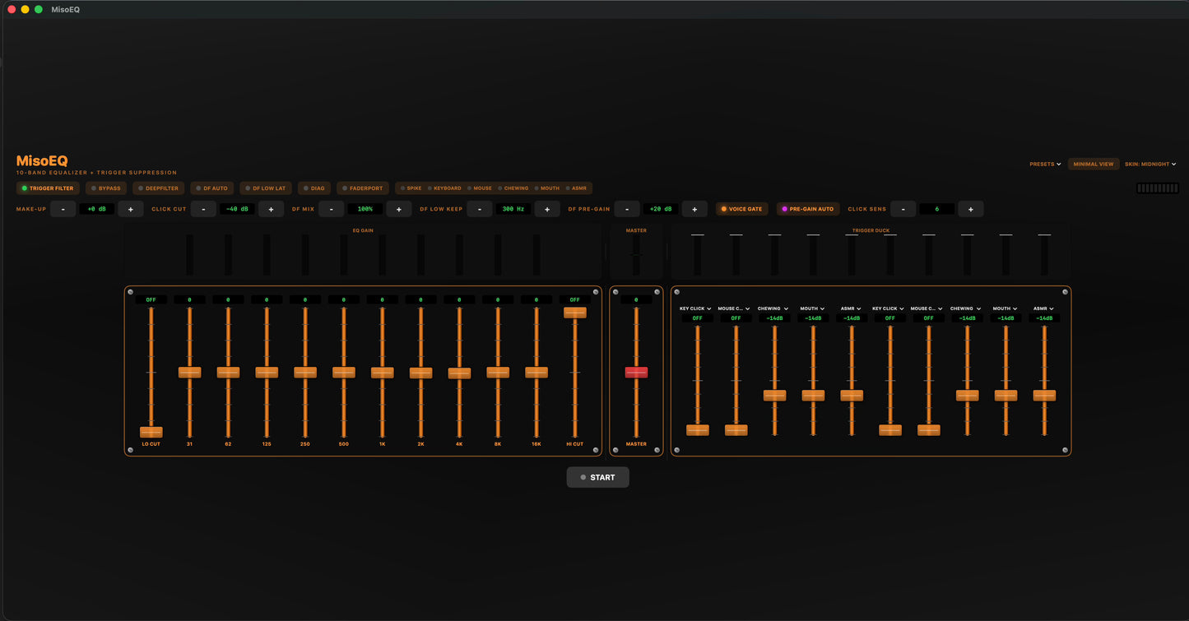Click the START button
The height and width of the screenshot is (621, 1189).
coord(597,477)
